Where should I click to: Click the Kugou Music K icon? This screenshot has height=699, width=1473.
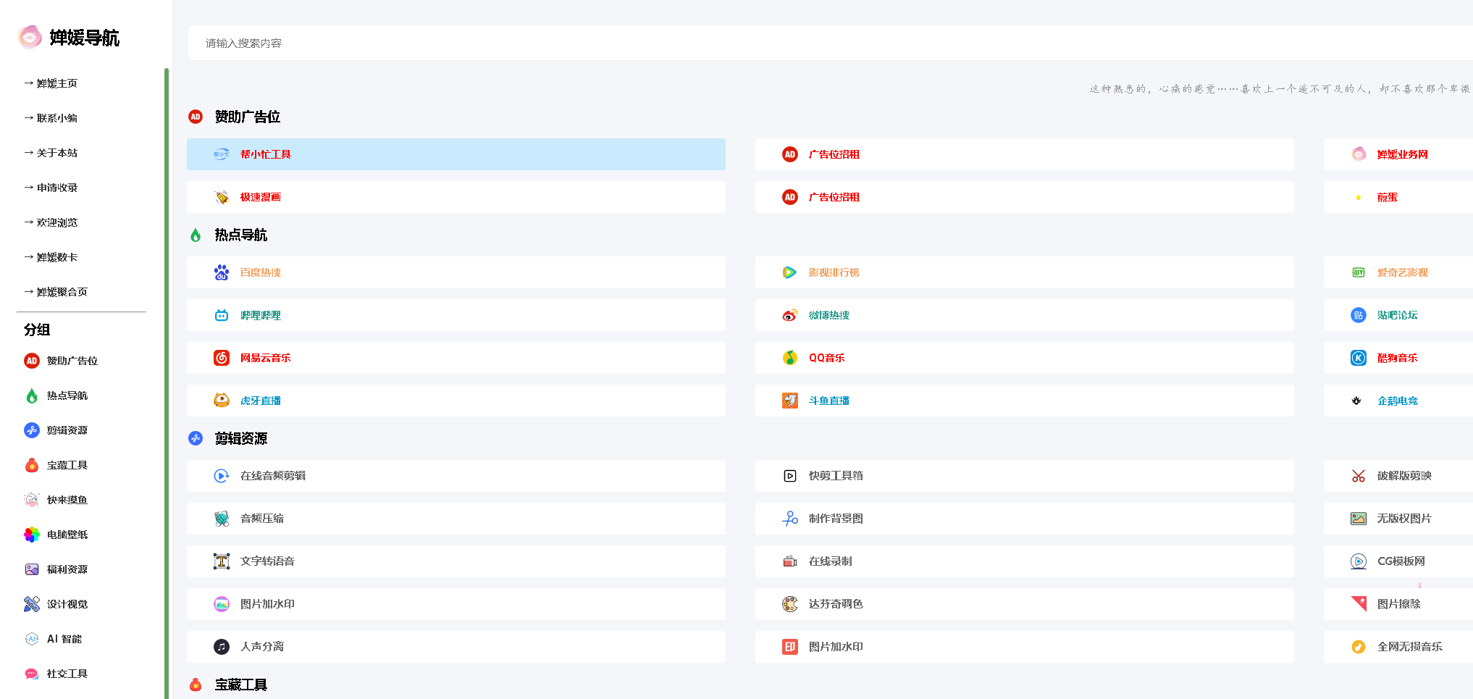[1359, 358]
